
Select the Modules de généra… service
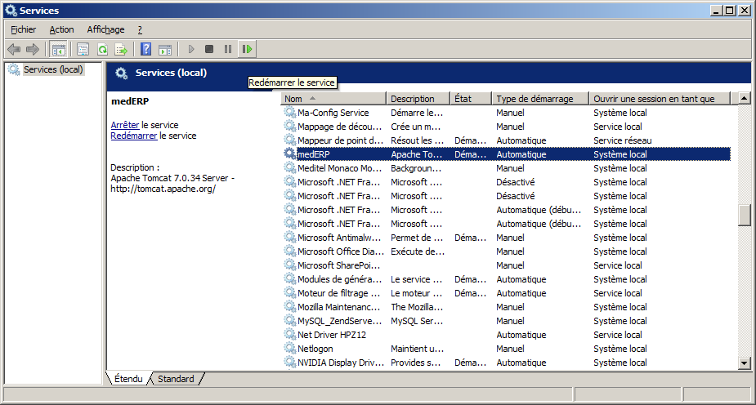point(506,279)
